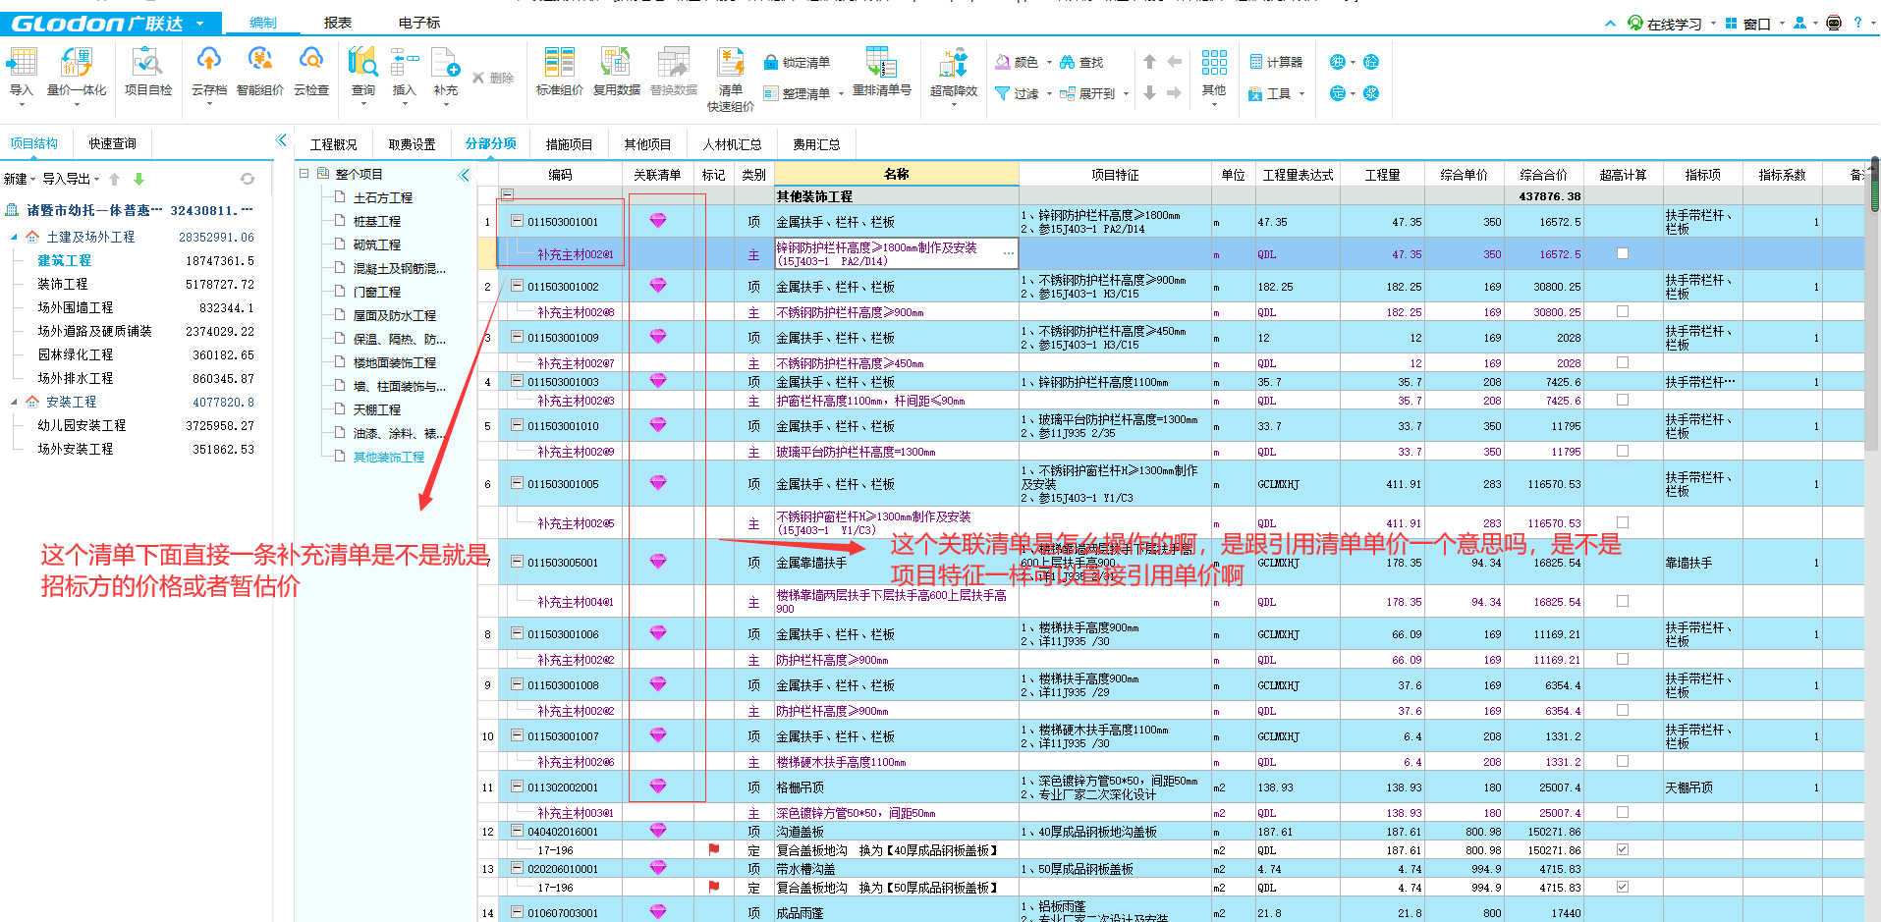Tick checkbox in row 补充主材002@9
This screenshot has width=1881, height=922.
coord(1623,451)
